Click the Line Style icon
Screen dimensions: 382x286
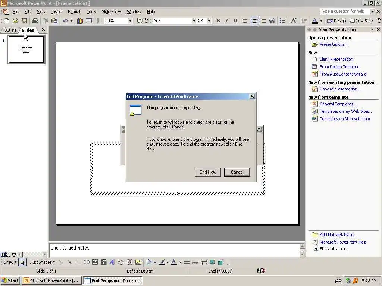(187, 262)
